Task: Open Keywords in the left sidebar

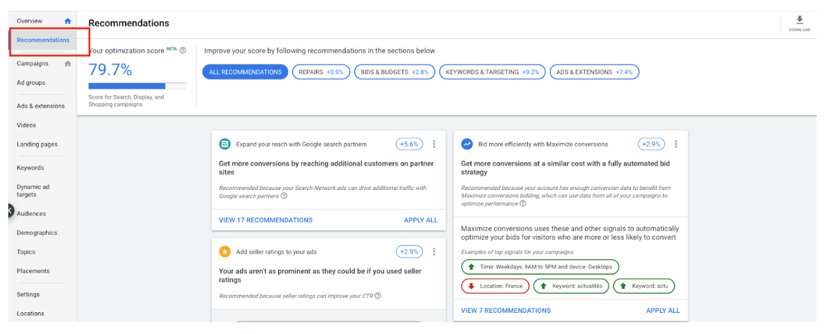Action: click(x=30, y=168)
